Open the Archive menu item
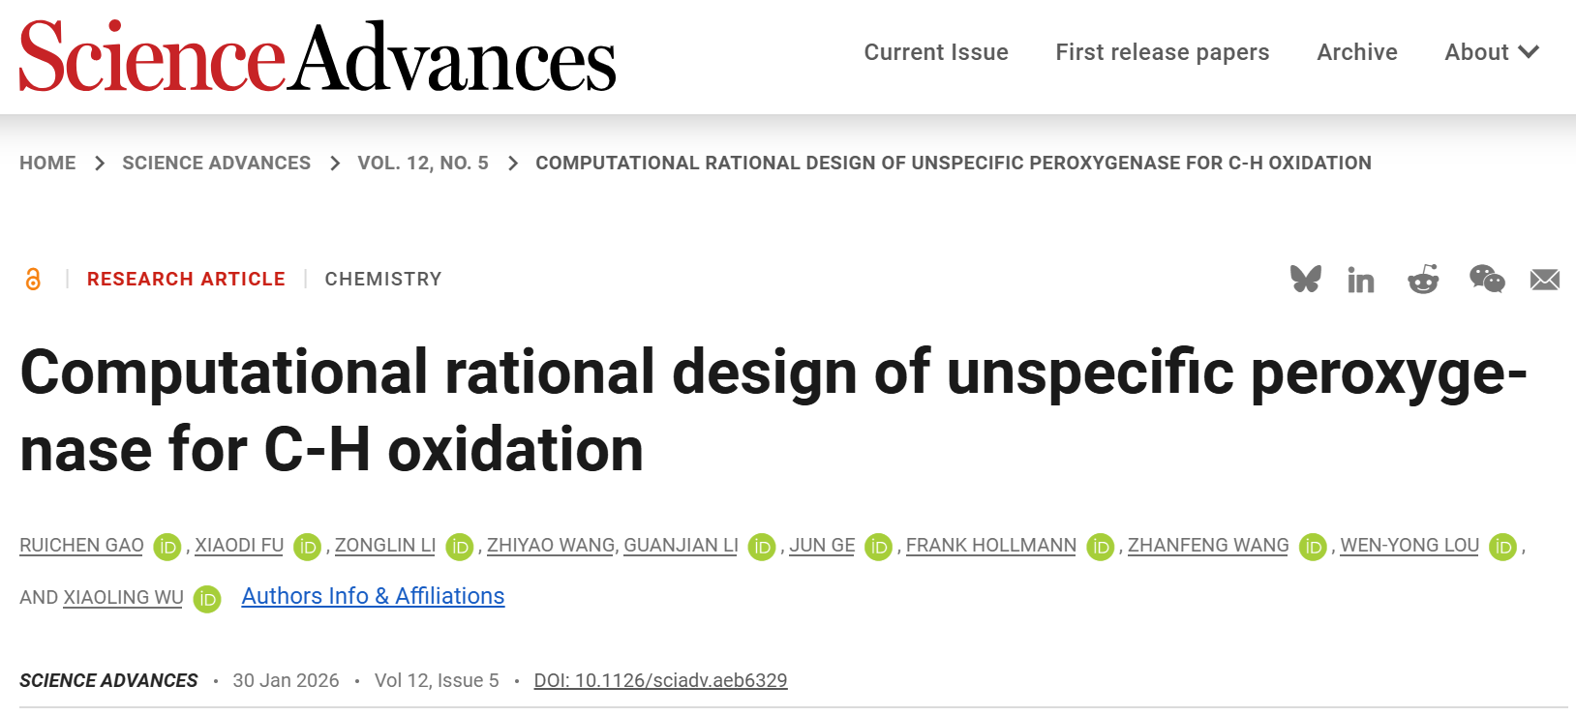The image size is (1576, 716). (1356, 52)
